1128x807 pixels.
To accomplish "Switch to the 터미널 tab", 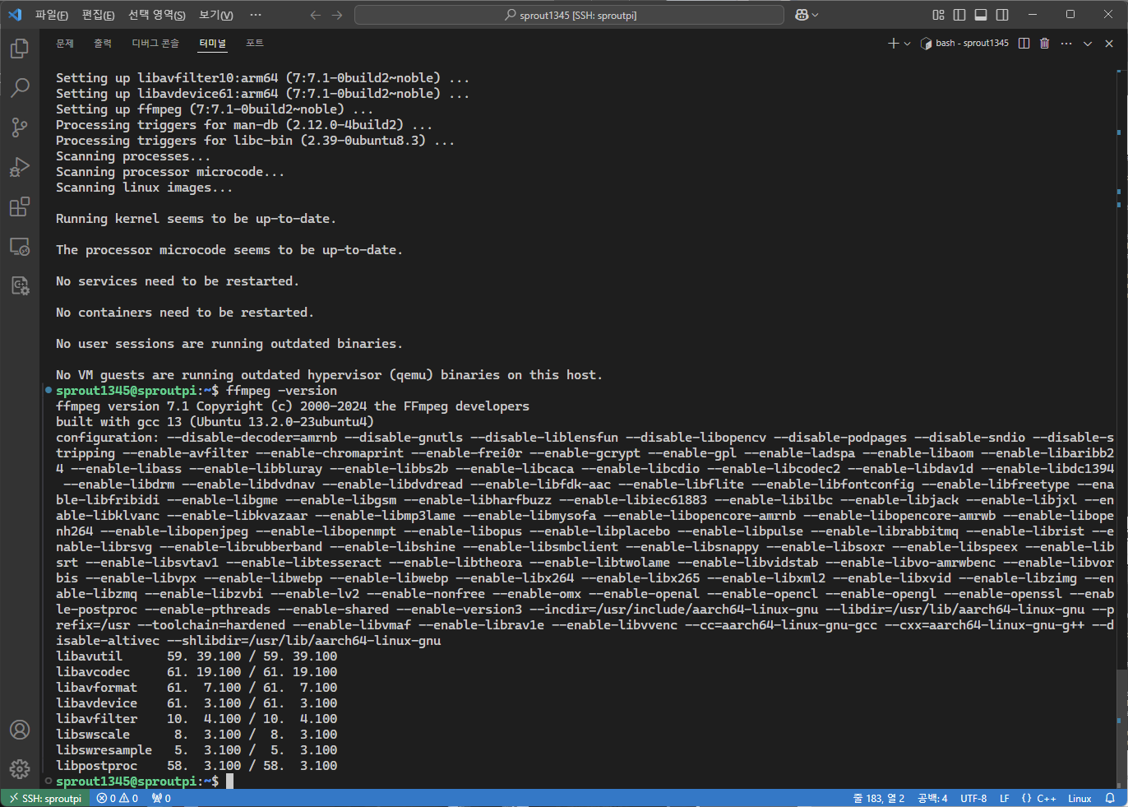I will (212, 43).
